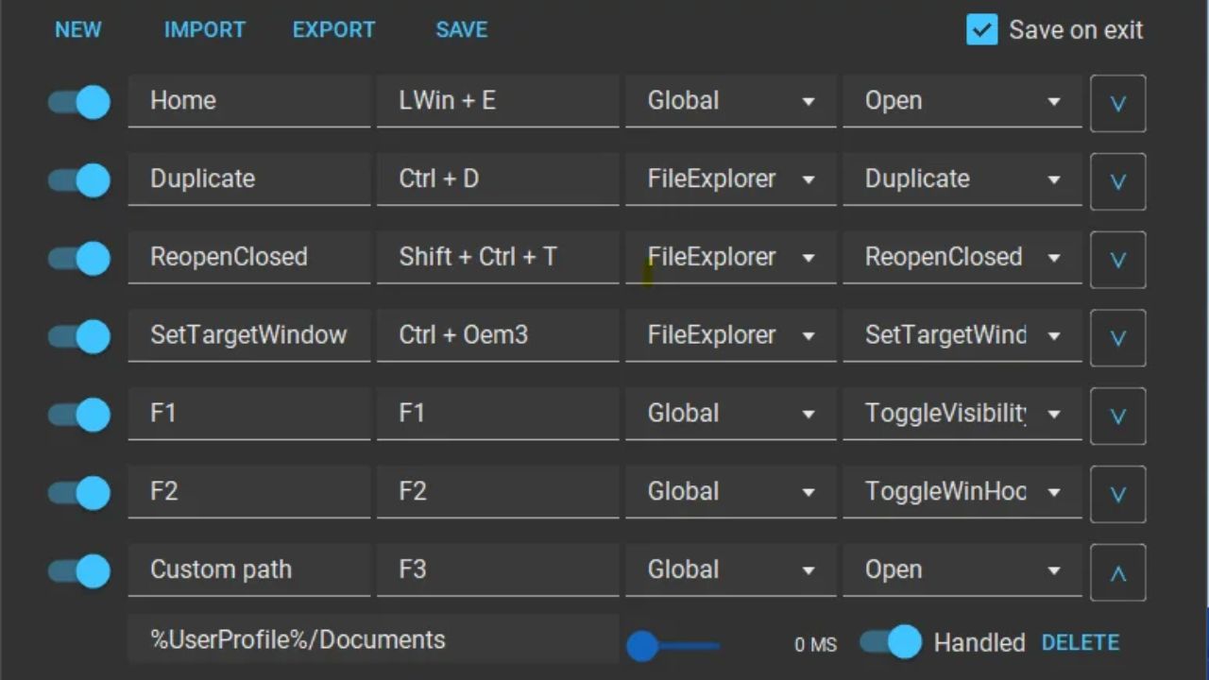1209x680 pixels.
Task: Open the ToggleWinHook action dropdown
Action: (962, 492)
